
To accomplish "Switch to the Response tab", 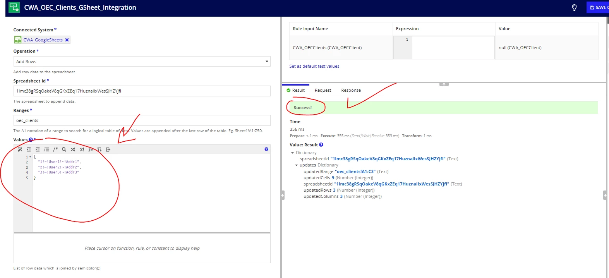I will click(351, 90).
